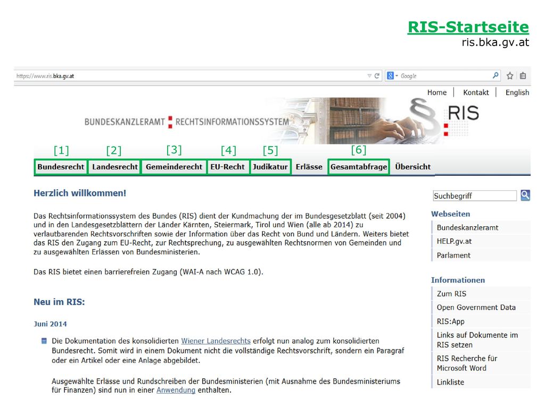Viewport: 545px width, 408px height.
Task: Follow the Wiener Landesrechts link
Action: coord(216,341)
